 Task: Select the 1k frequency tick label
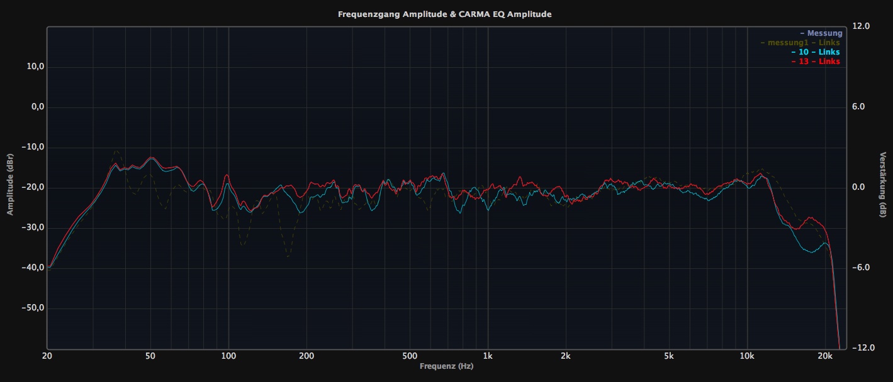click(488, 356)
